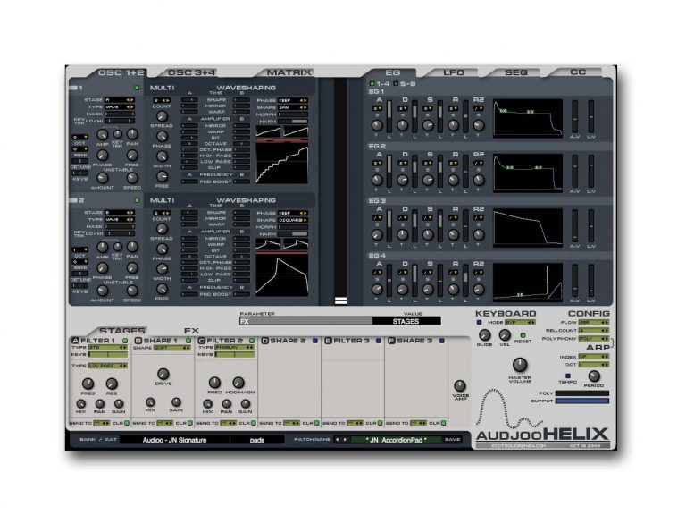686x515 pixels.
Task: Adjust the Vel knob in Keyboard
Action: coord(505,335)
